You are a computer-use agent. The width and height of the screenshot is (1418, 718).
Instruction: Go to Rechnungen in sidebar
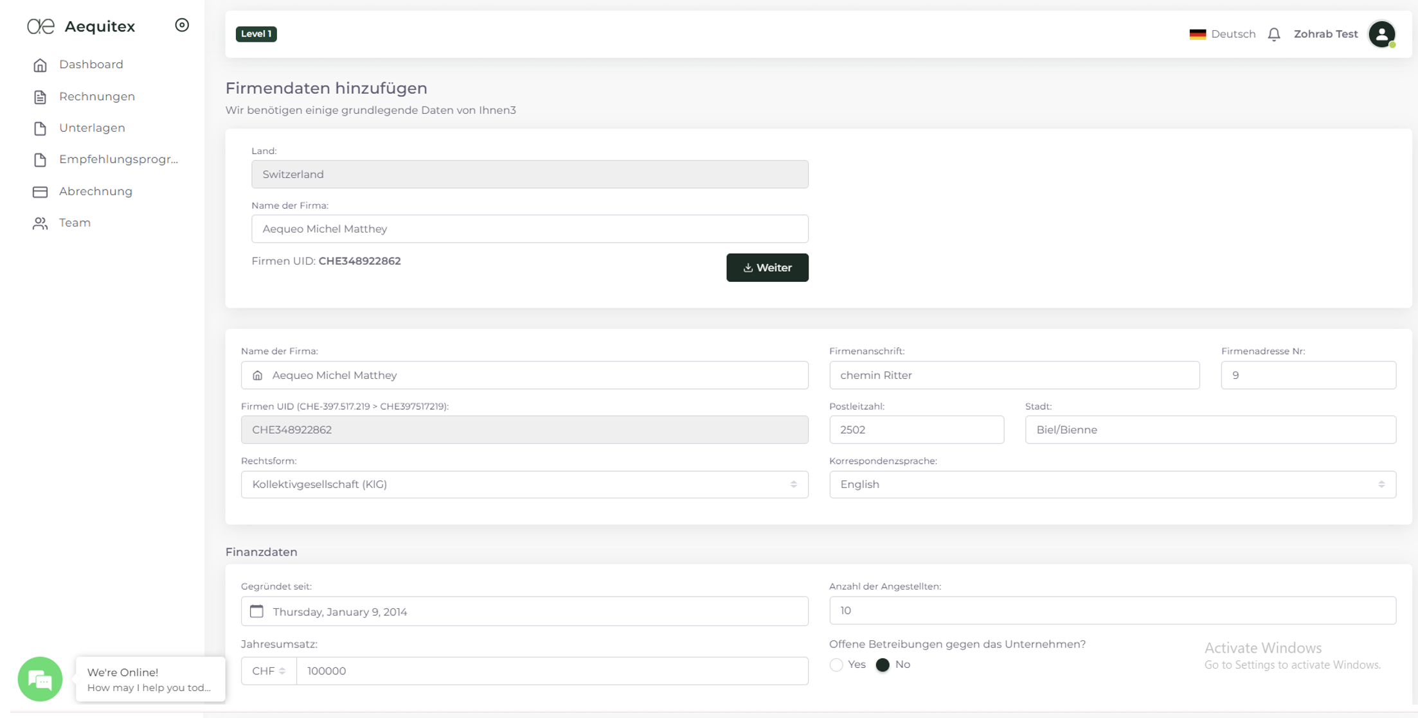click(96, 96)
